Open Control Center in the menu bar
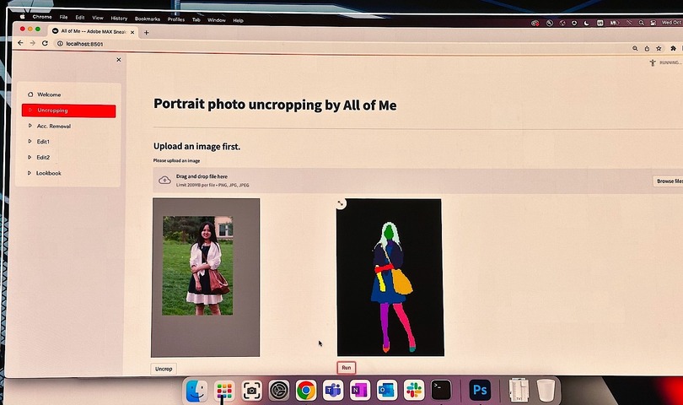 pyautogui.click(x=653, y=23)
